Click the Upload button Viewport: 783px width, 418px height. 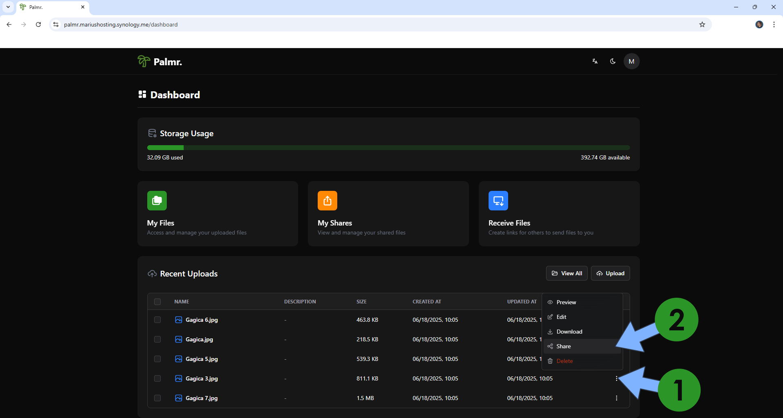click(610, 273)
